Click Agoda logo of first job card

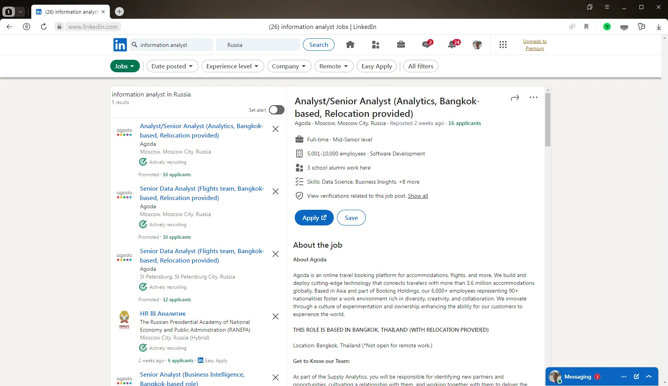pos(124,132)
